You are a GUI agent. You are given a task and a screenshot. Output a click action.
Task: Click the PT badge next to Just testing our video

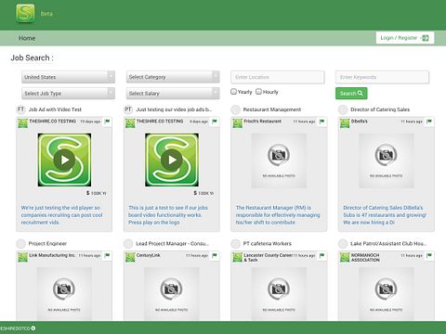point(128,109)
